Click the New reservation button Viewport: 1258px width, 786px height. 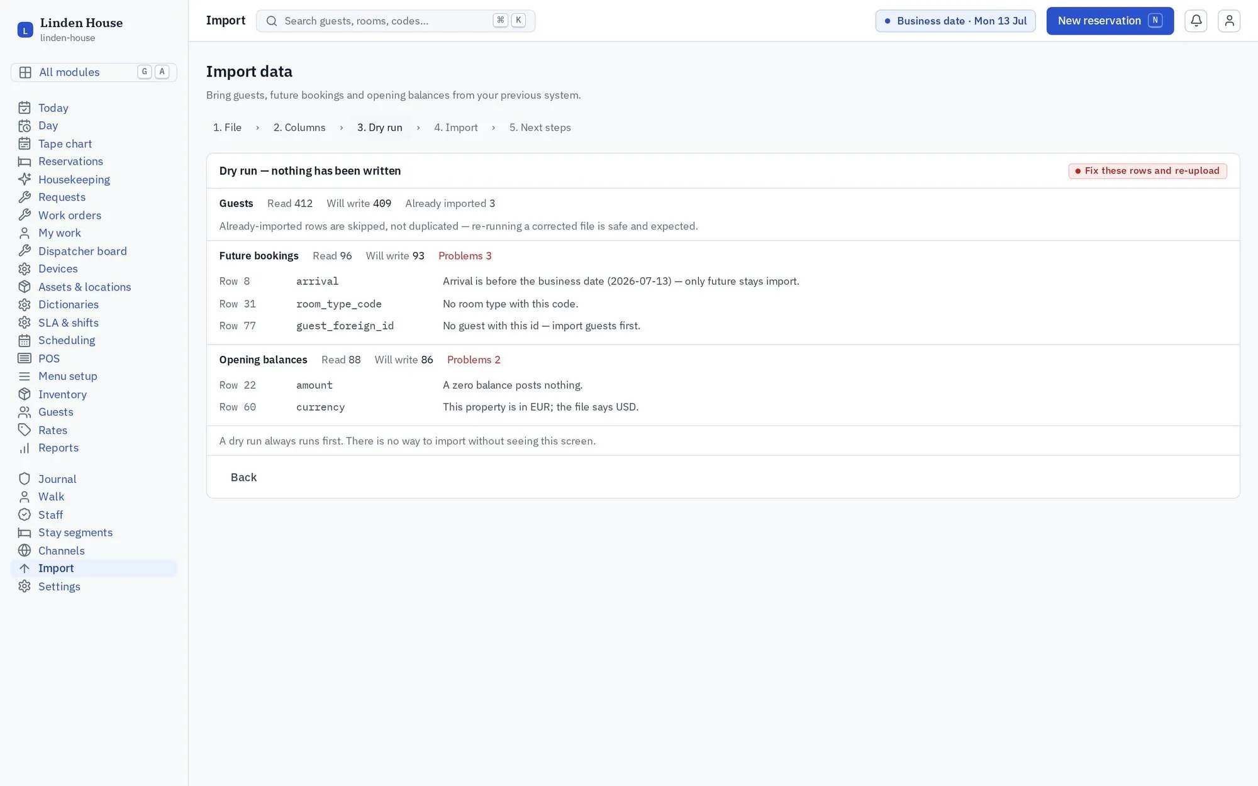pos(1110,21)
